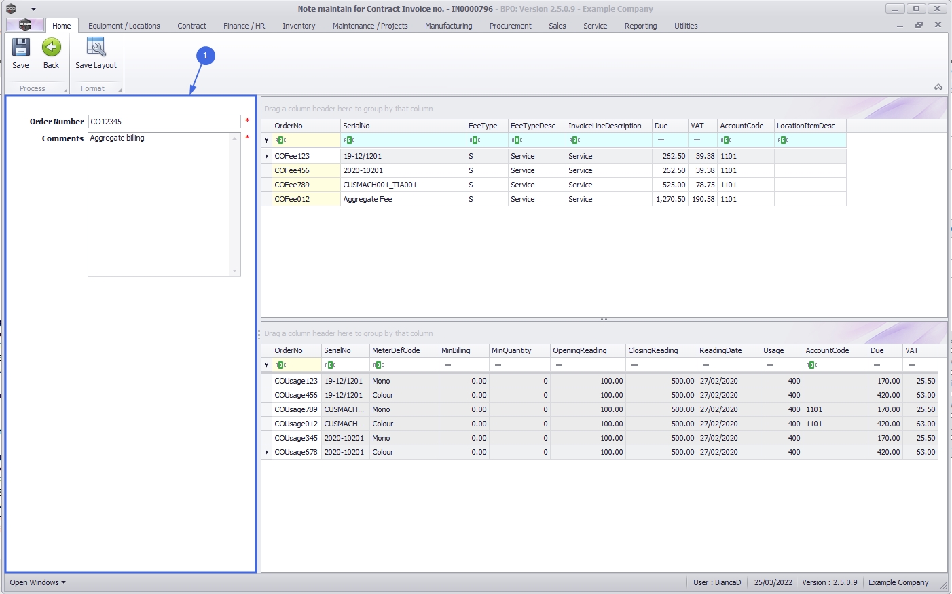952x594 pixels.
Task: Click the Comments scrollbar down arrow
Action: [x=235, y=271]
